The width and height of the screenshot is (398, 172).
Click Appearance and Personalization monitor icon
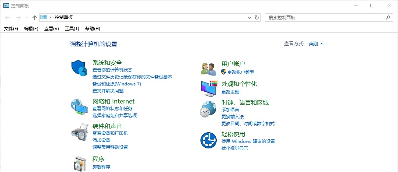click(209, 88)
